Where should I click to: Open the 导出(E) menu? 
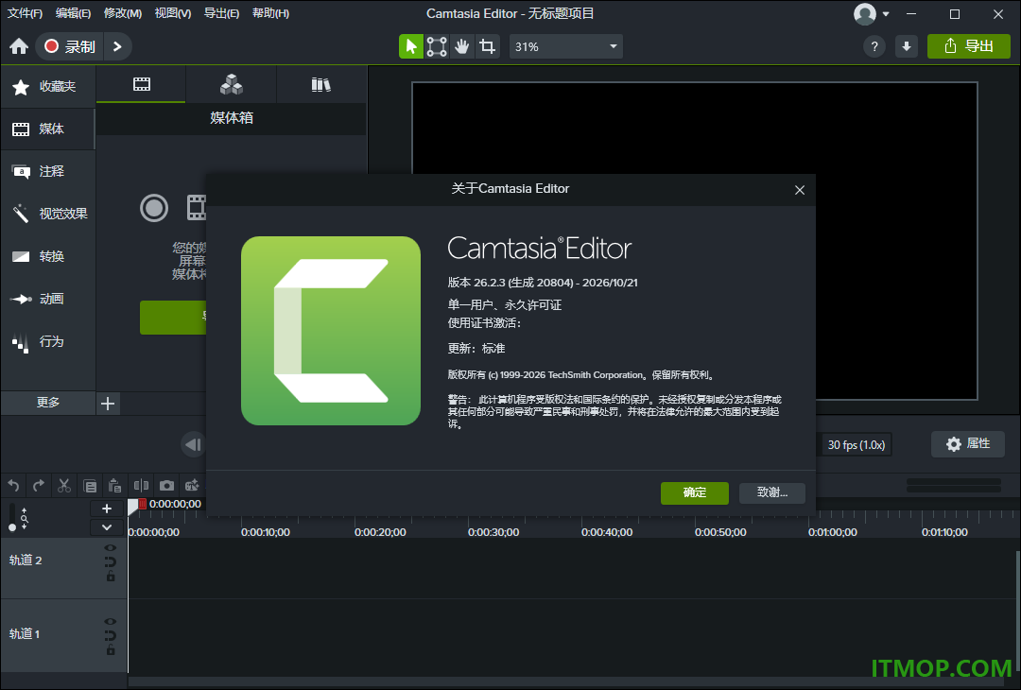tap(221, 13)
